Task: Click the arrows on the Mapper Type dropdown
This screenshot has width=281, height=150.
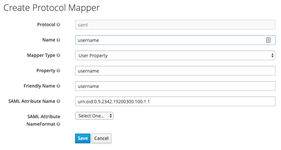Action: [272, 55]
